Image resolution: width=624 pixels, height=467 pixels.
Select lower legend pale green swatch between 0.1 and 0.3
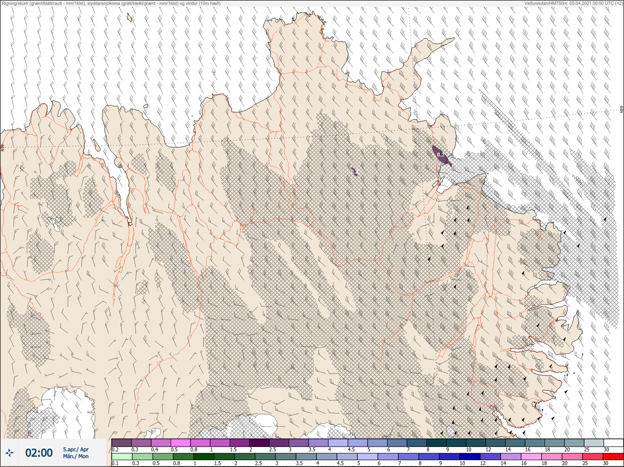(x=121, y=457)
